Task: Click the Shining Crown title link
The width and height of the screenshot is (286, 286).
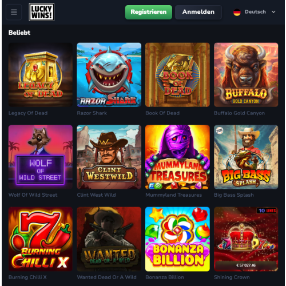Action: pos(232,277)
